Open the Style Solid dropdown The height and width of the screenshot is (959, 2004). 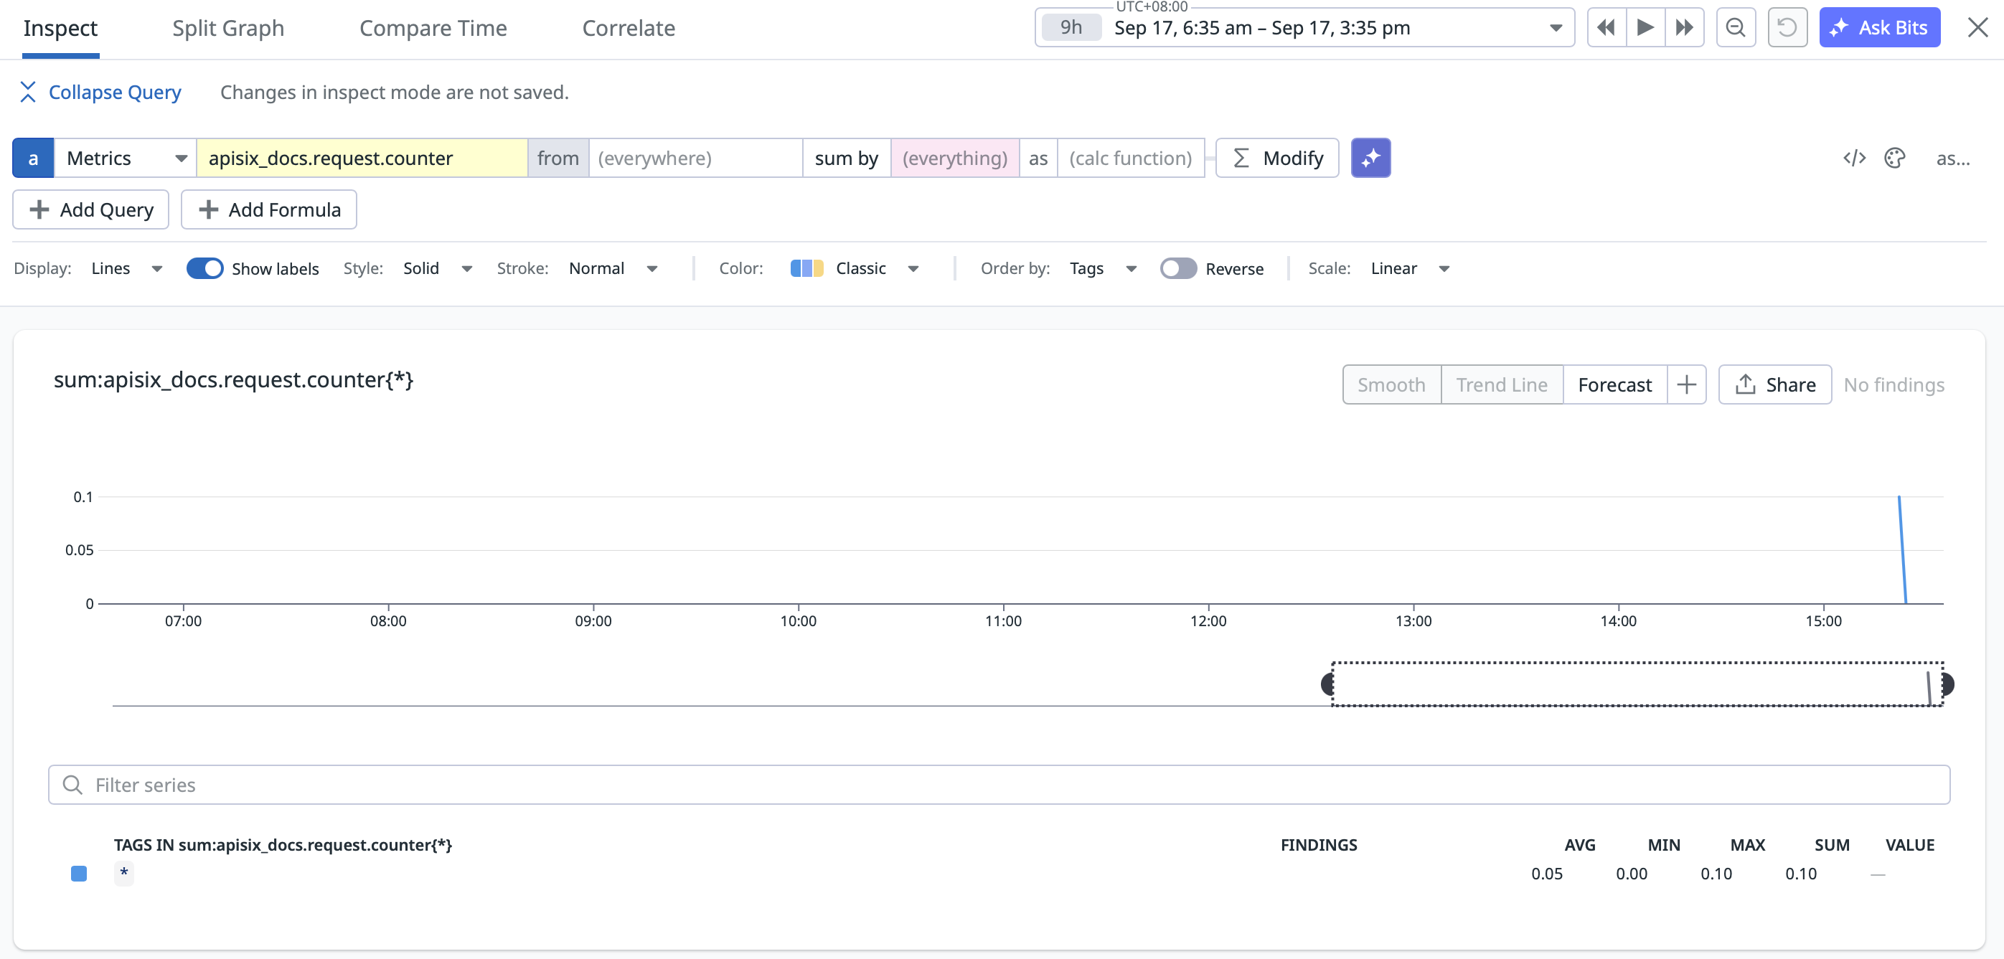pos(437,268)
